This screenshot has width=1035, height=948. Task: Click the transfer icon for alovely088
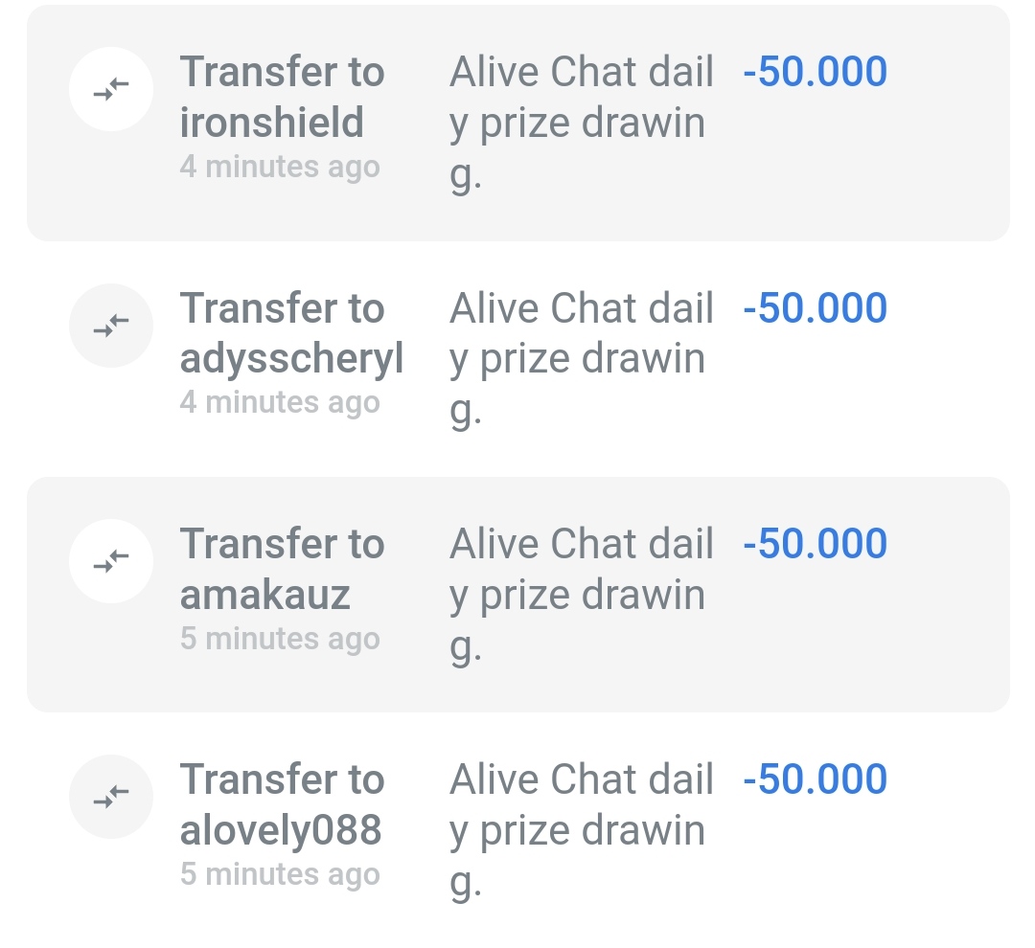[x=111, y=797]
